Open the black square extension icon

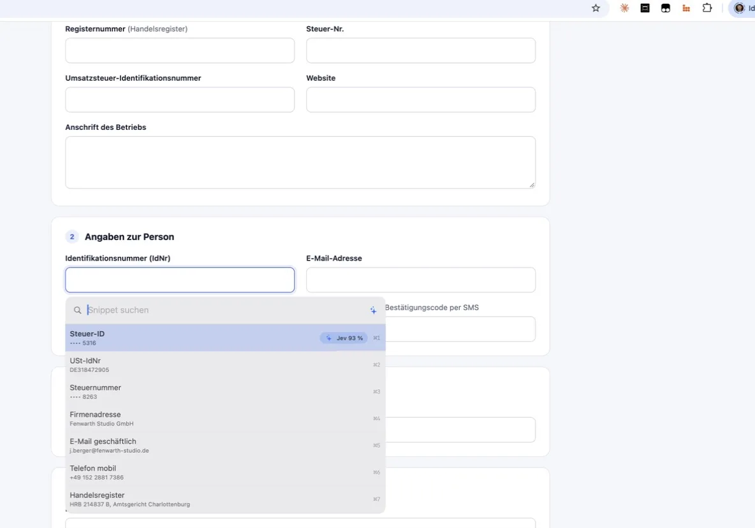645,8
